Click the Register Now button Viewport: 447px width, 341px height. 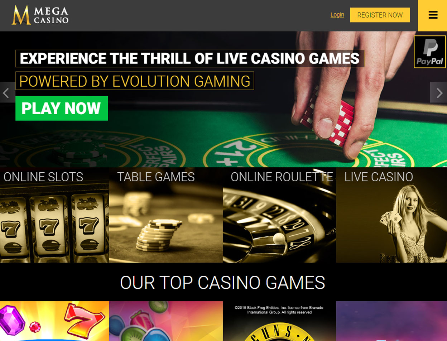click(x=380, y=15)
